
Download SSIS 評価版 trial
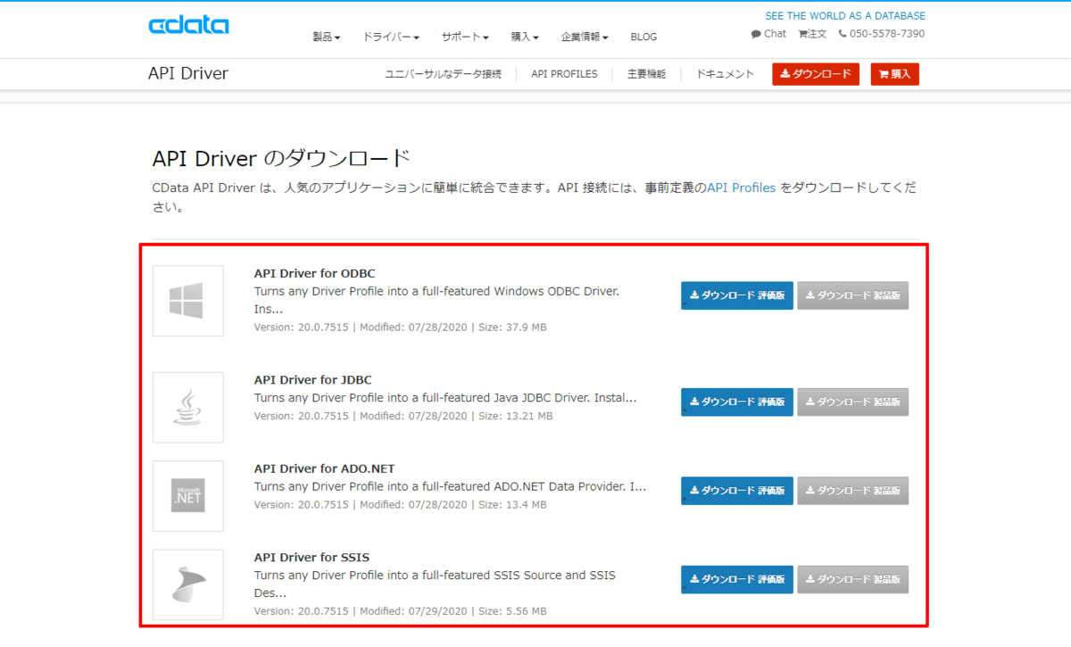coord(737,579)
